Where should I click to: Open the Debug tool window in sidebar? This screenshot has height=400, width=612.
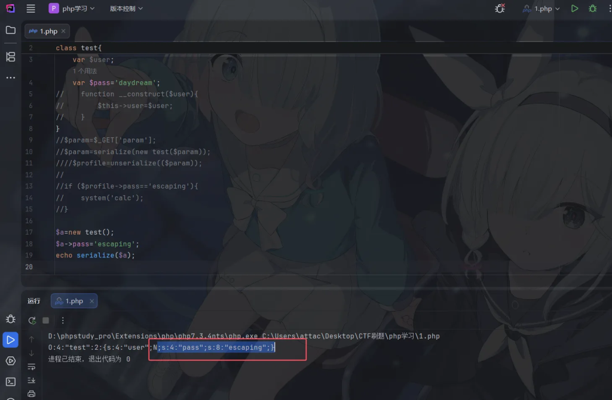pyautogui.click(x=10, y=319)
